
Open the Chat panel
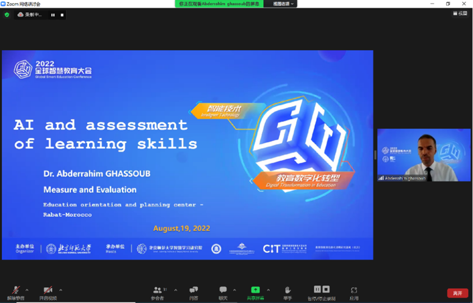(x=223, y=292)
